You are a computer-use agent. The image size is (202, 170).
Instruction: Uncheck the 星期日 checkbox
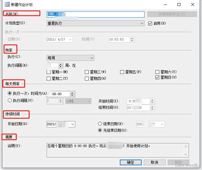(x=157, y=78)
